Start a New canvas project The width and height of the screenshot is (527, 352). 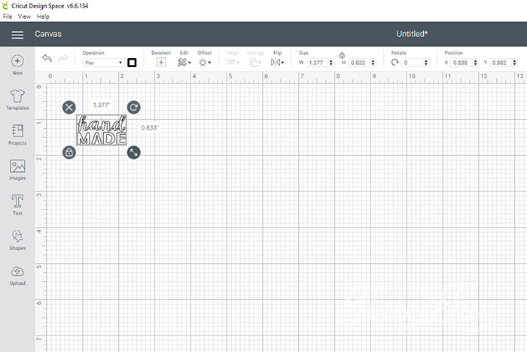point(17,65)
